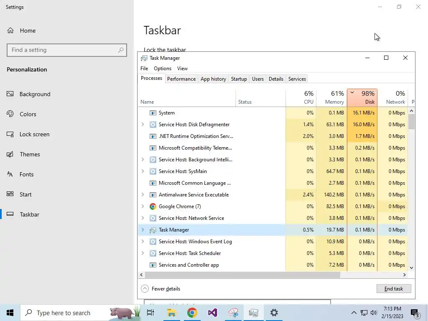Switch to the Users tab
The width and height of the screenshot is (428, 321).
tap(257, 79)
